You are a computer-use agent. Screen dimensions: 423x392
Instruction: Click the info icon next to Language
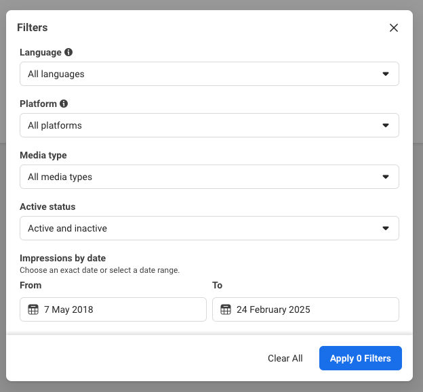pyautogui.click(x=68, y=52)
